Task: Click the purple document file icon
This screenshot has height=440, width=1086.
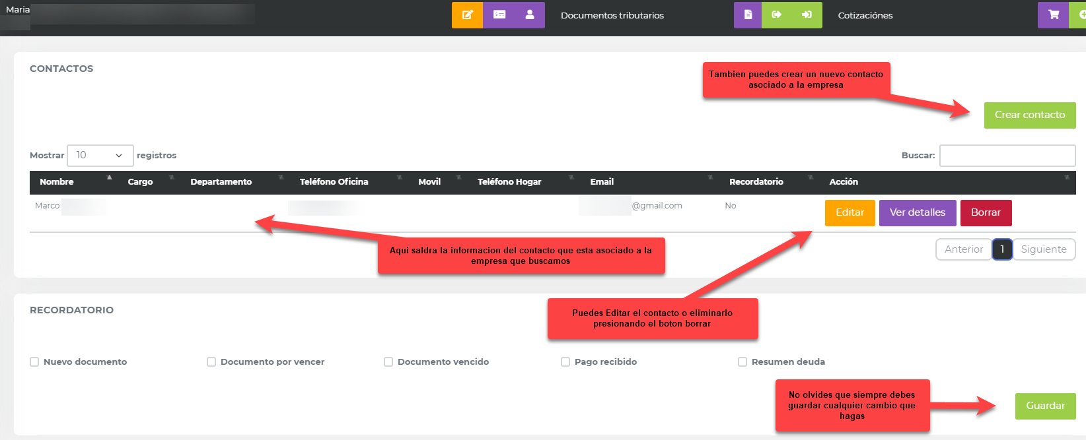Action: click(x=748, y=15)
